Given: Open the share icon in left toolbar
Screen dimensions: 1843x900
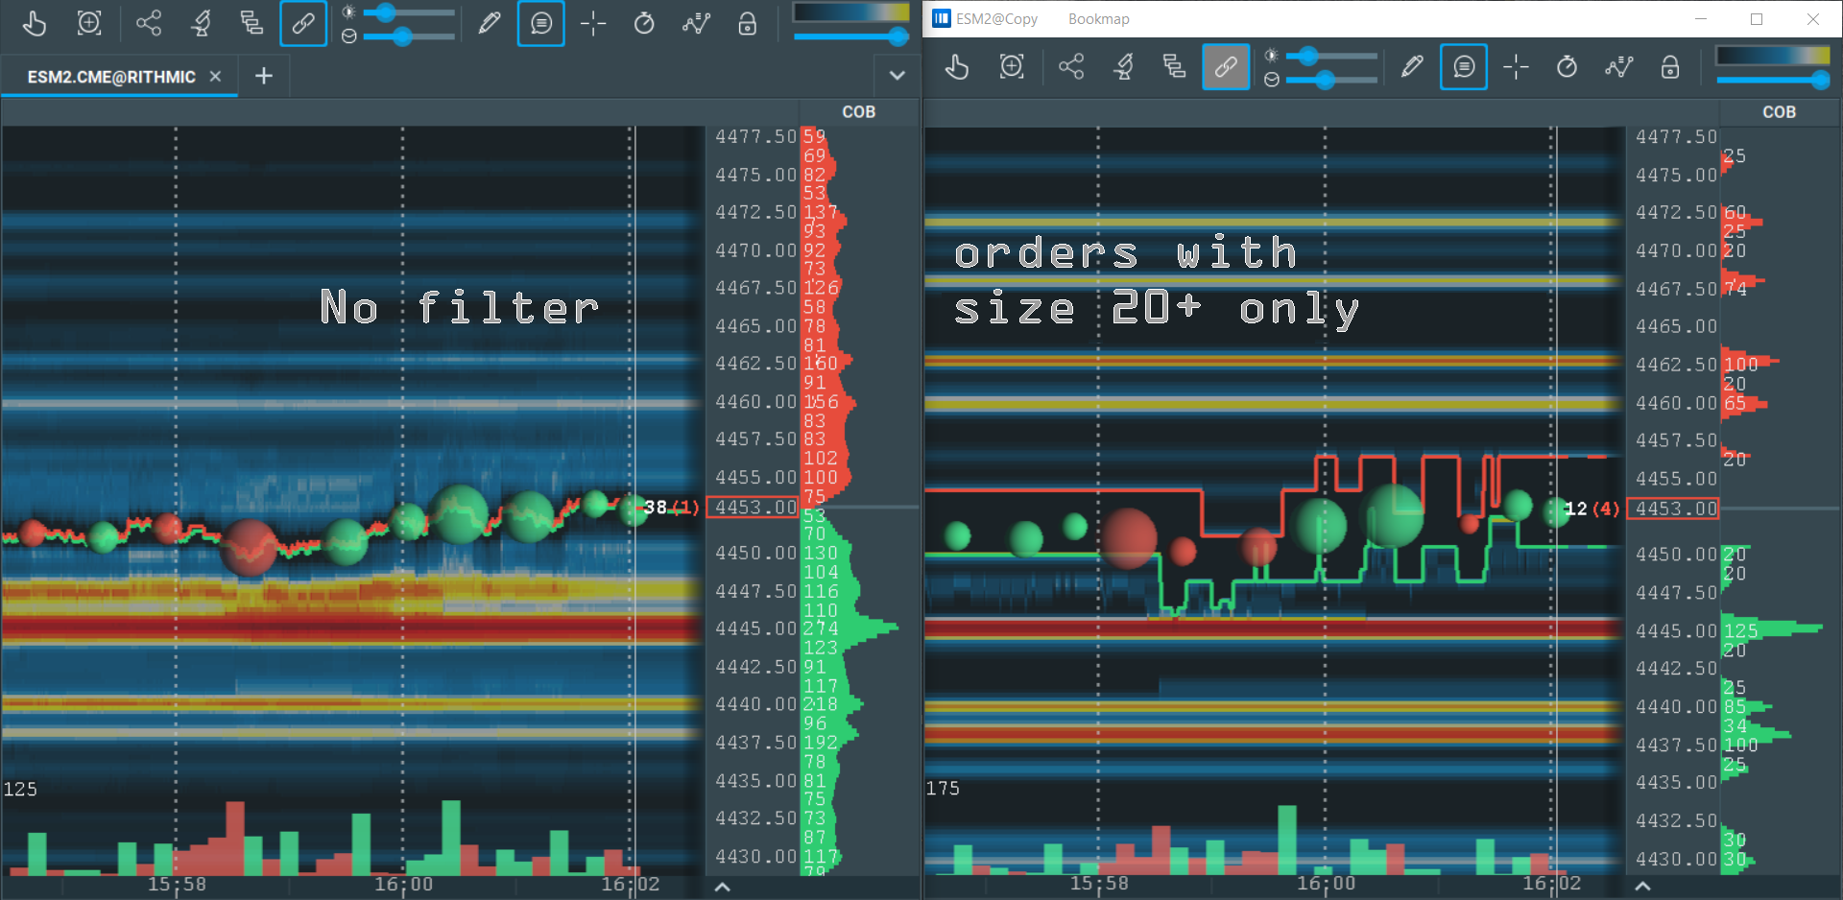Looking at the screenshot, I should [149, 23].
